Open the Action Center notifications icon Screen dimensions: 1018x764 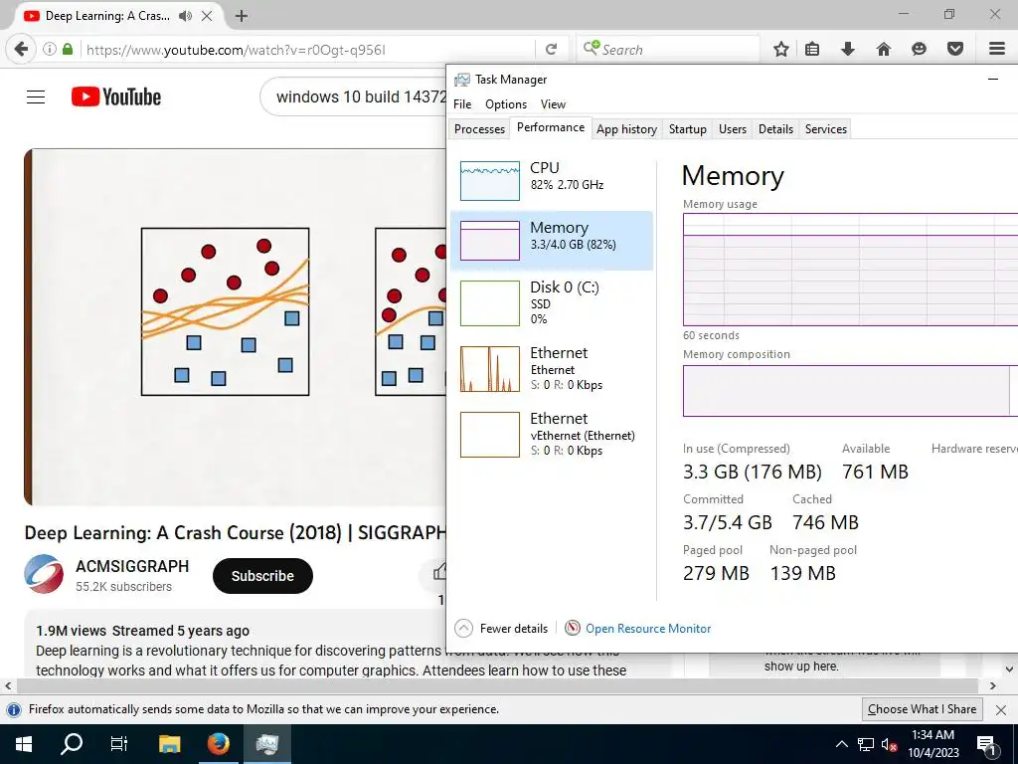point(986,744)
